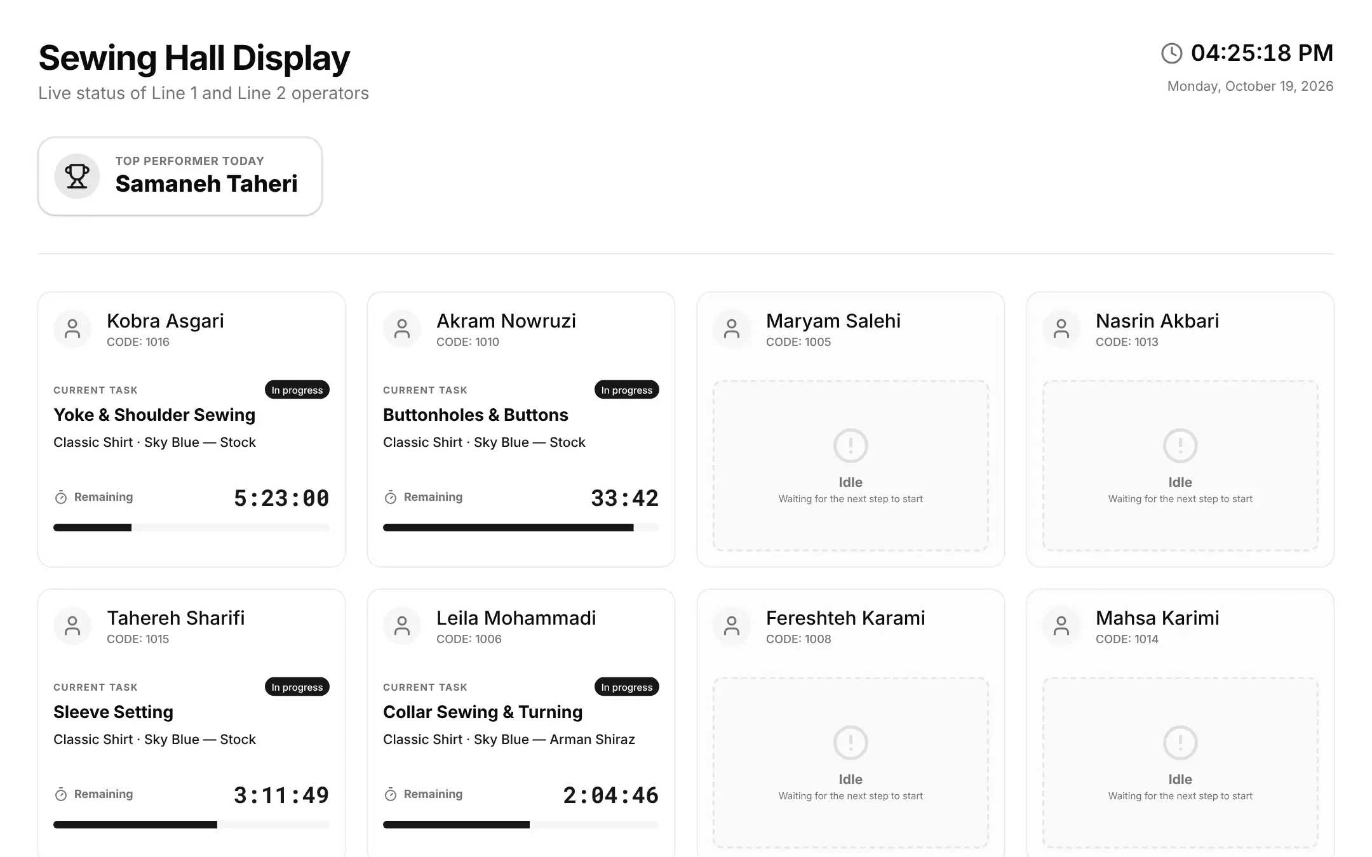Click the stopwatch icon on Kobra Asgari's card
Image resolution: width=1372 pixels, height=857 pixels.
[x=61, y=498]
